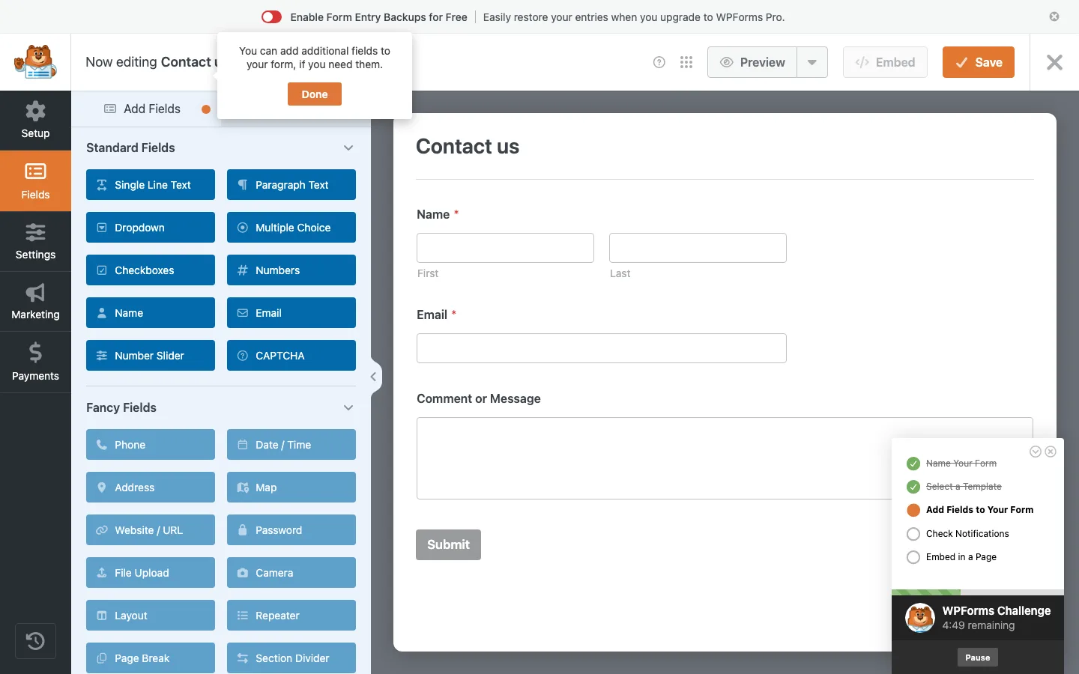
Task: Save the form
Action: [979, 62]
